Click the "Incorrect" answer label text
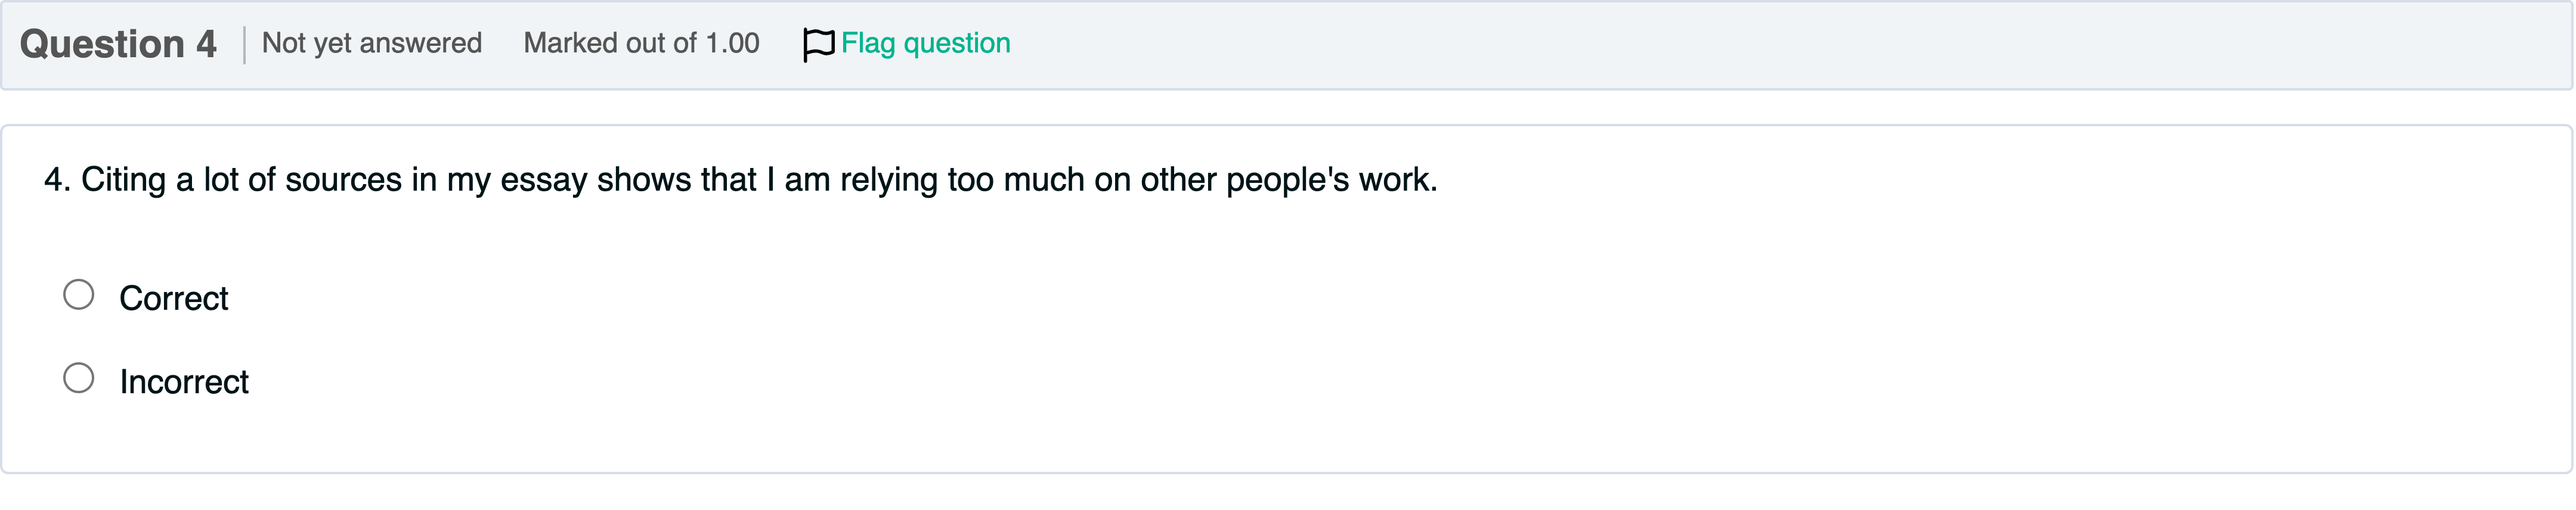This screenshot has width=2576, height=510. pyautogui.click(x=184, y=382)
